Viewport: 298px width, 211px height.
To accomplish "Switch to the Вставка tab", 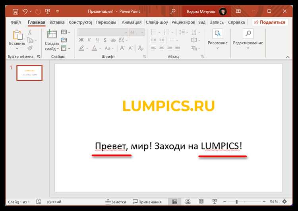I will [x=57, y=22].
